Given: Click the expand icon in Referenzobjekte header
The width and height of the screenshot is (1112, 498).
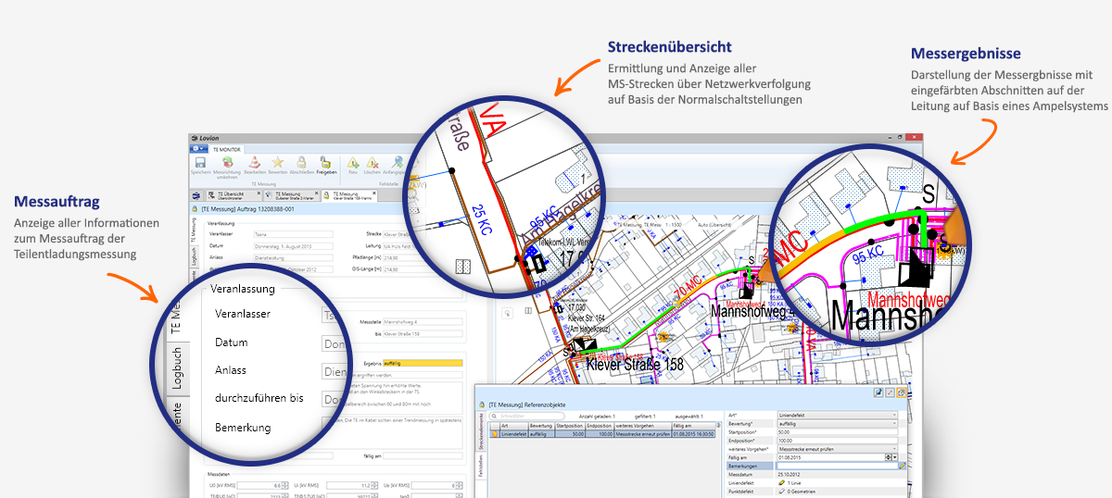Looking at the screenshot, I should click(890, 392).
